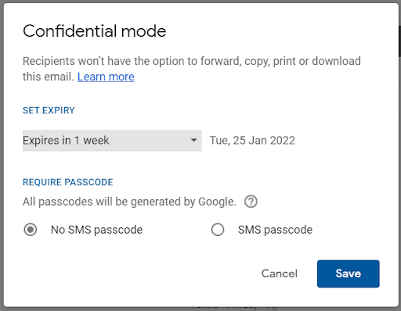
Task: Click the 'Tue, 25 Jan 2022' expiry date
Action: pos(252,141)
